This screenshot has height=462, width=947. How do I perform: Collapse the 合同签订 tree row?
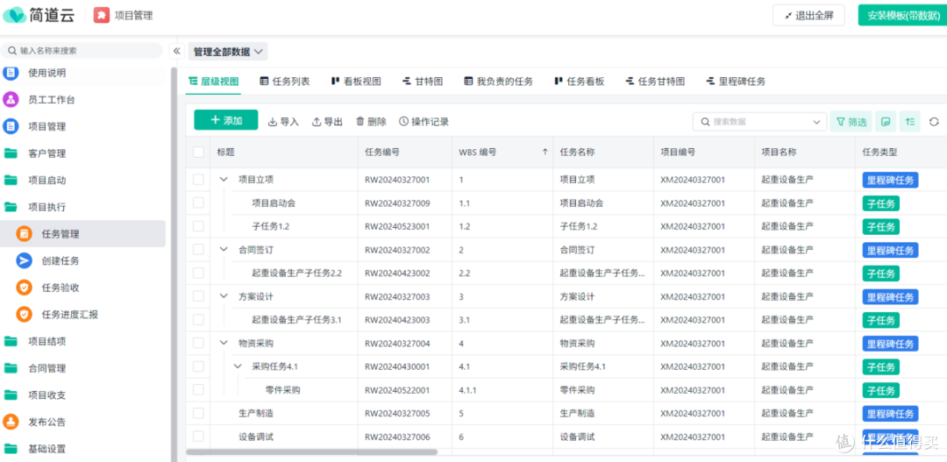224,250
